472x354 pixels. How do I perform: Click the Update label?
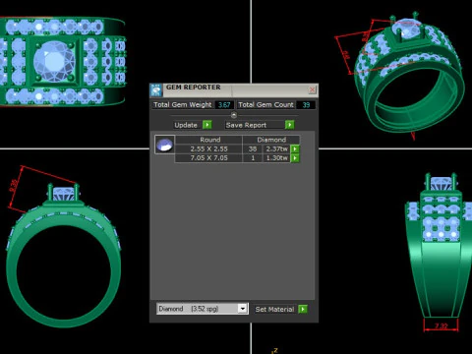[186, 125]
